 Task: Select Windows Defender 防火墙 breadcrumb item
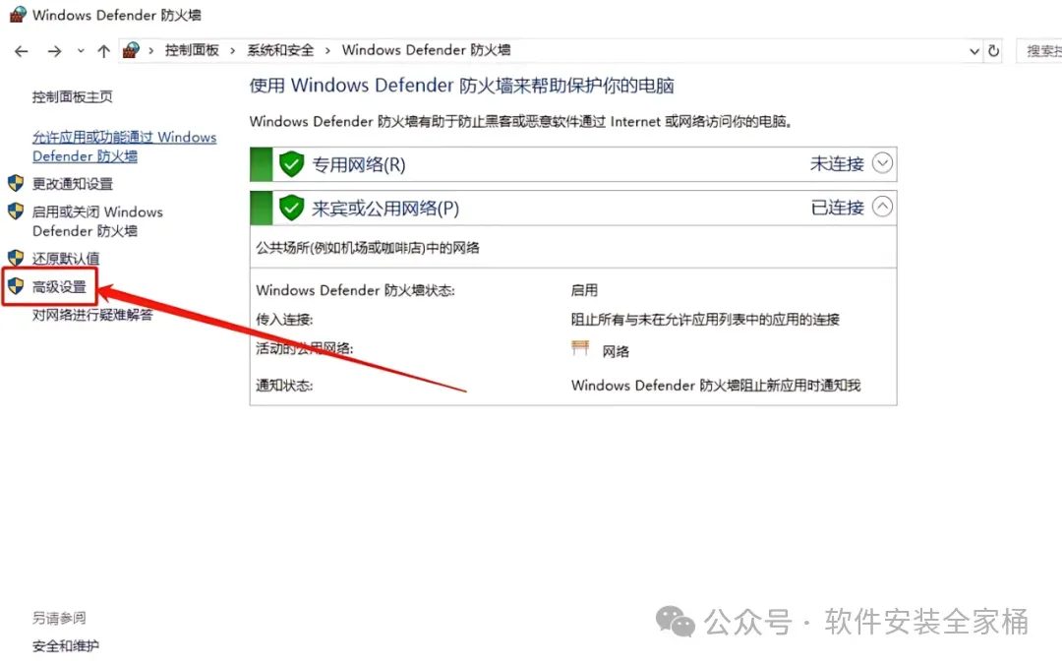click(426, 50)
